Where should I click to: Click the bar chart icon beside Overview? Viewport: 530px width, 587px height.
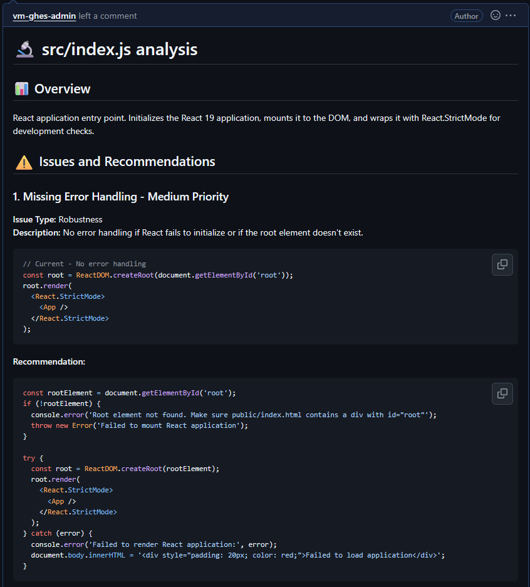tap(21, 88)
